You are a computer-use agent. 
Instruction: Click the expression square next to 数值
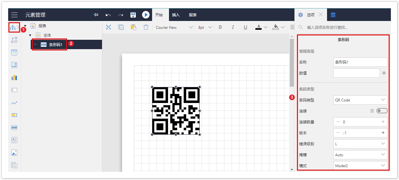pos(384,73)
